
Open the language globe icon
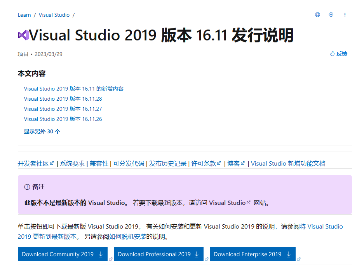tap(317, 15)
